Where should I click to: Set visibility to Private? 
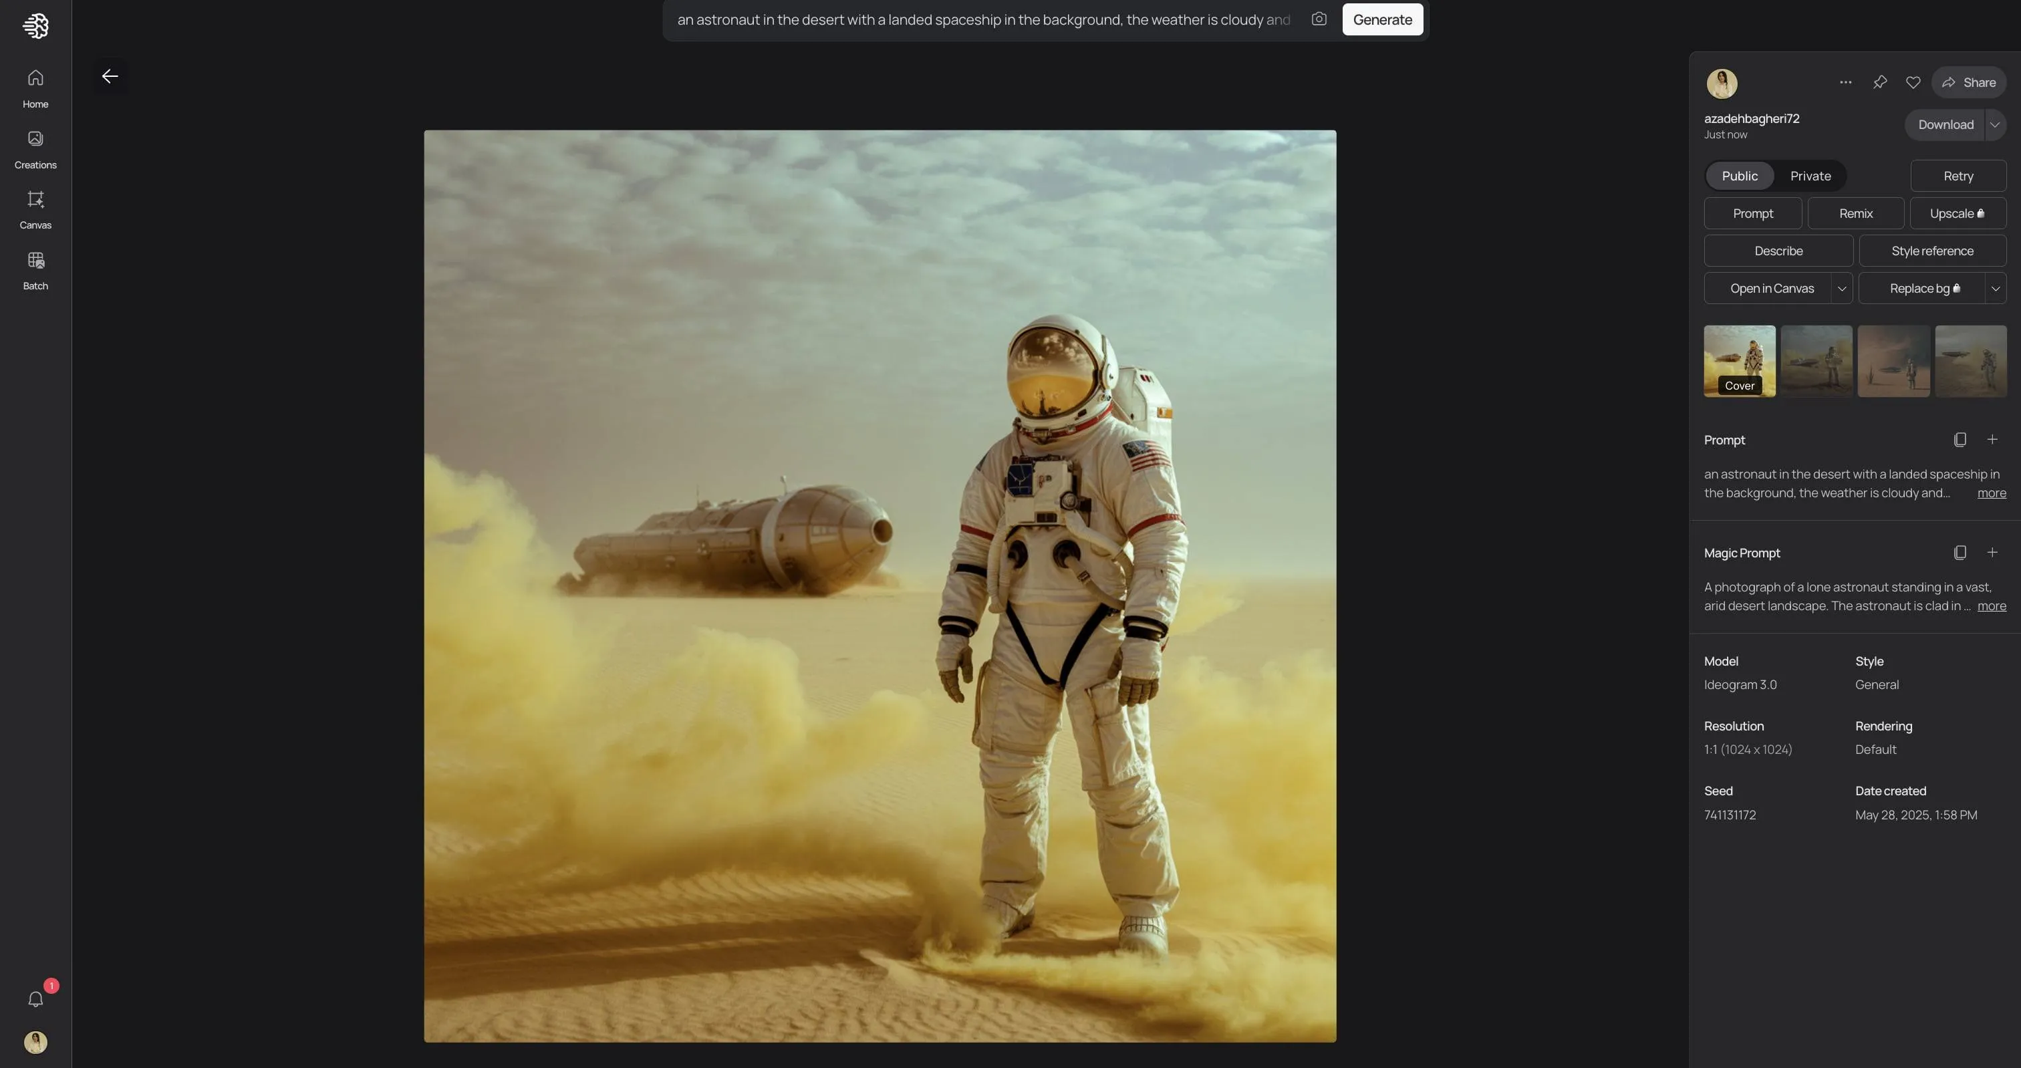[1810, 176]
